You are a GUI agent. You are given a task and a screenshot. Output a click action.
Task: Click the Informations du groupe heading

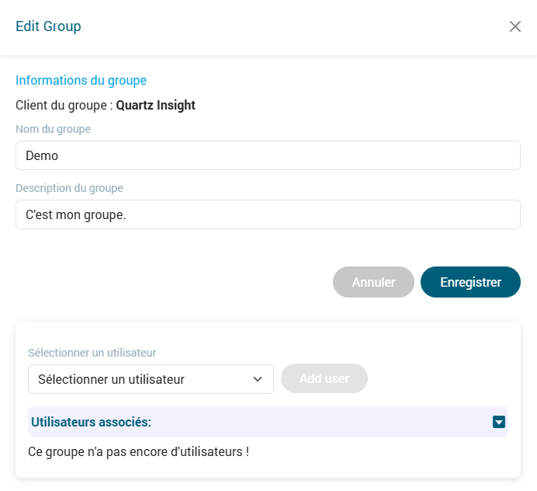(81, 80)
